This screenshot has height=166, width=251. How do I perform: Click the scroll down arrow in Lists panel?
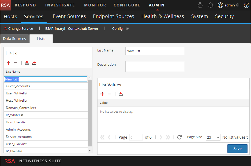(90, 151)
